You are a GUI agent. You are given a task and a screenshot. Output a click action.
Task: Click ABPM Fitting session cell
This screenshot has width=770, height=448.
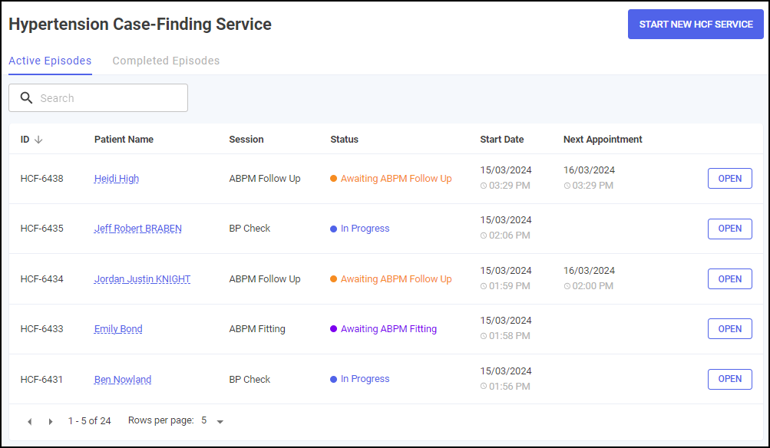point(257,329)
